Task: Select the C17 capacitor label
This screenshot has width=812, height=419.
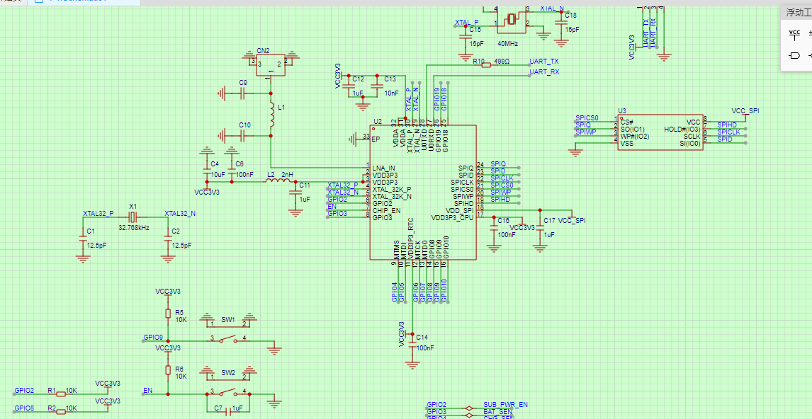Action: pos(549,220)
